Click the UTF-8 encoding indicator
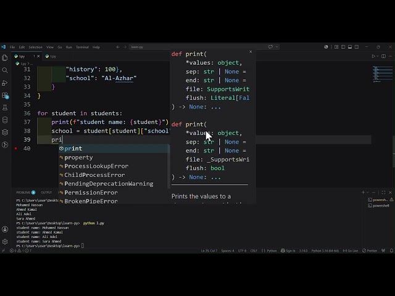The height and width of the screenshot is (296, 395). tap(242, 251)
